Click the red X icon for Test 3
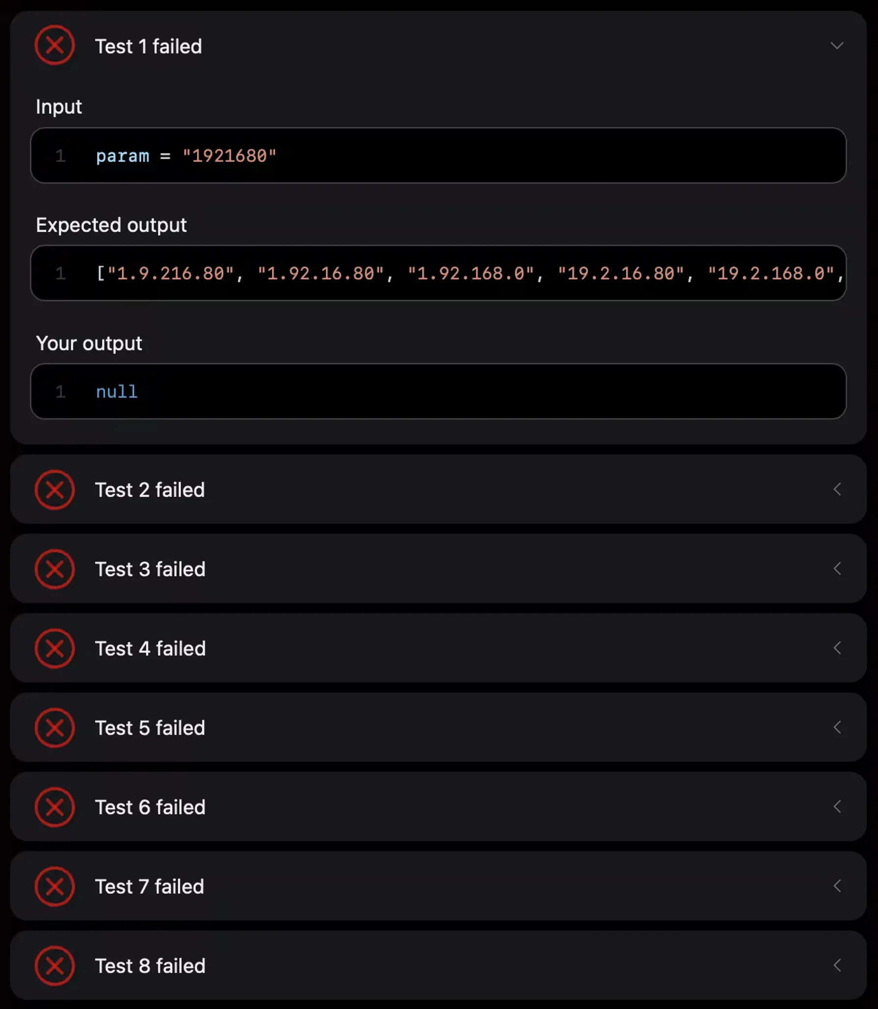878x1009 pixels. (54, 569)
